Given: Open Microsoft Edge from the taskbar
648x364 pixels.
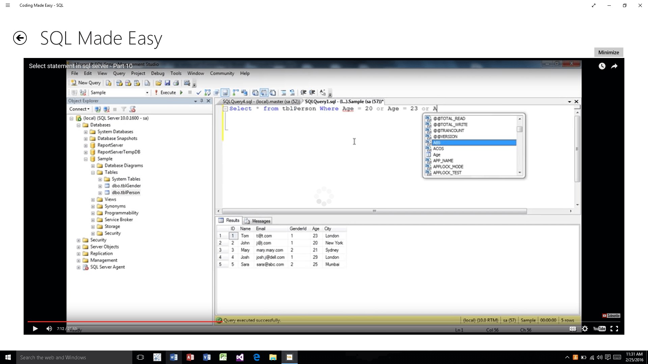Looking at the screenshot, I should tap(256, 357).
